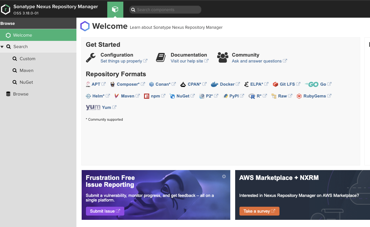The height and width of the screenshot is (227, 370).
Task: Click the Conan cube logo icon
Action: click(152, 84)
